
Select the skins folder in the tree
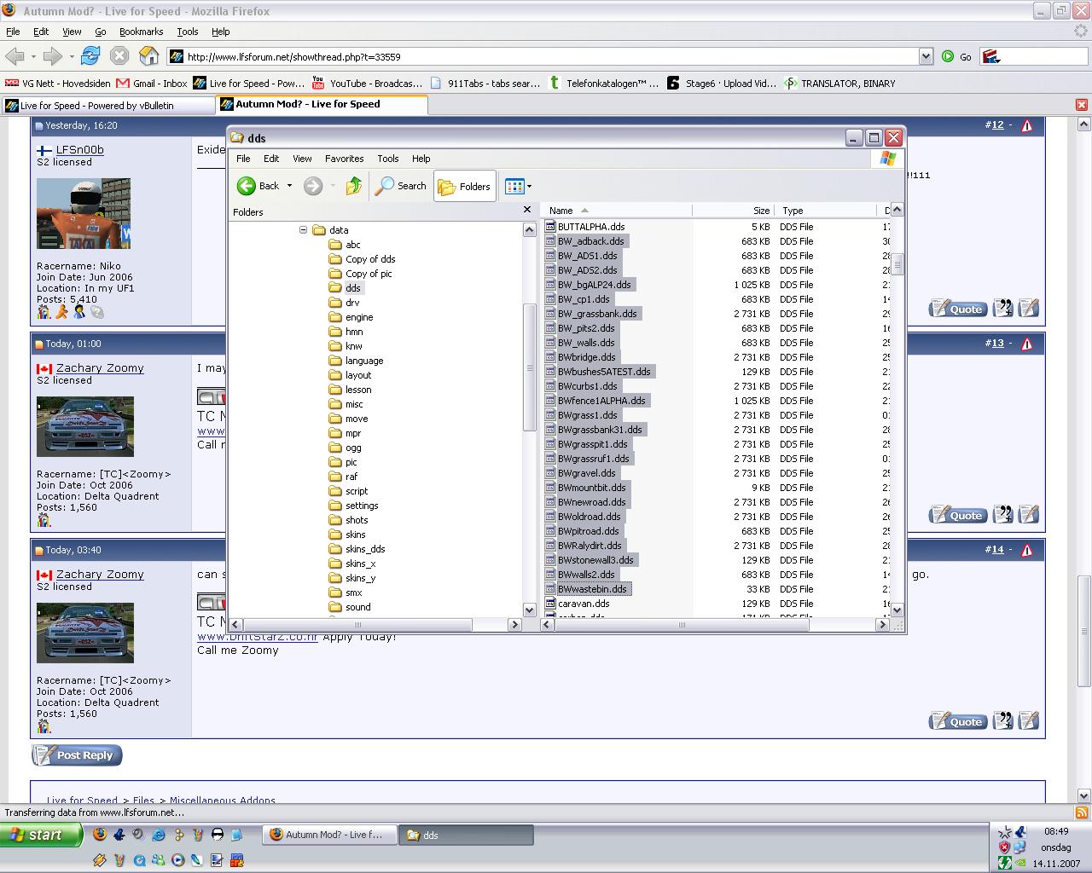pos(356,535)
